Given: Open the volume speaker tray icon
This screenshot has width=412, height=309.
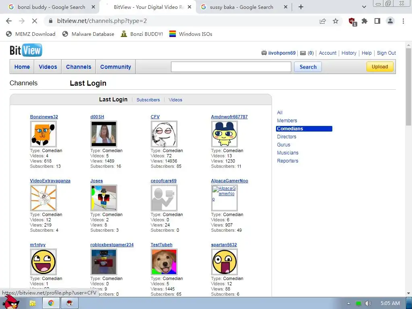Looking at the screenshot, I should 368,303.
